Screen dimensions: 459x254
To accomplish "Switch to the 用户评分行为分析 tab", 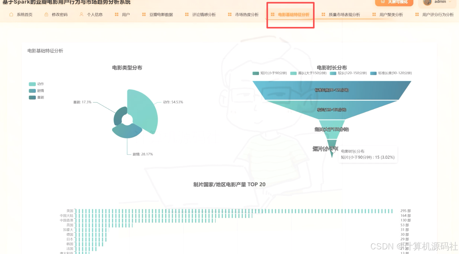I will pyautogui.click(x=438, y=15).
